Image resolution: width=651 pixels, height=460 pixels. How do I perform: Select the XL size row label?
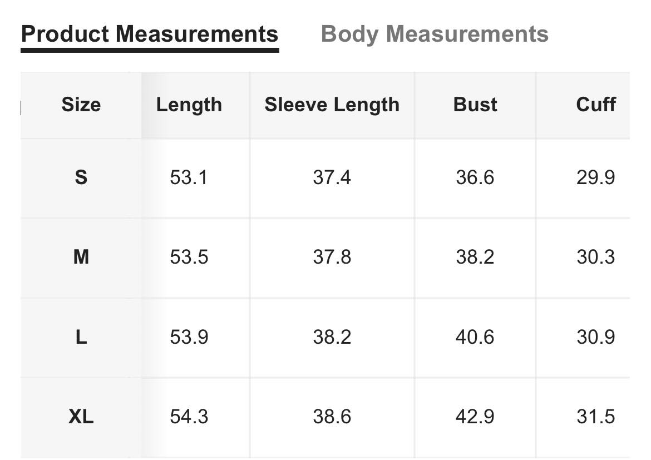click(81, 417)
